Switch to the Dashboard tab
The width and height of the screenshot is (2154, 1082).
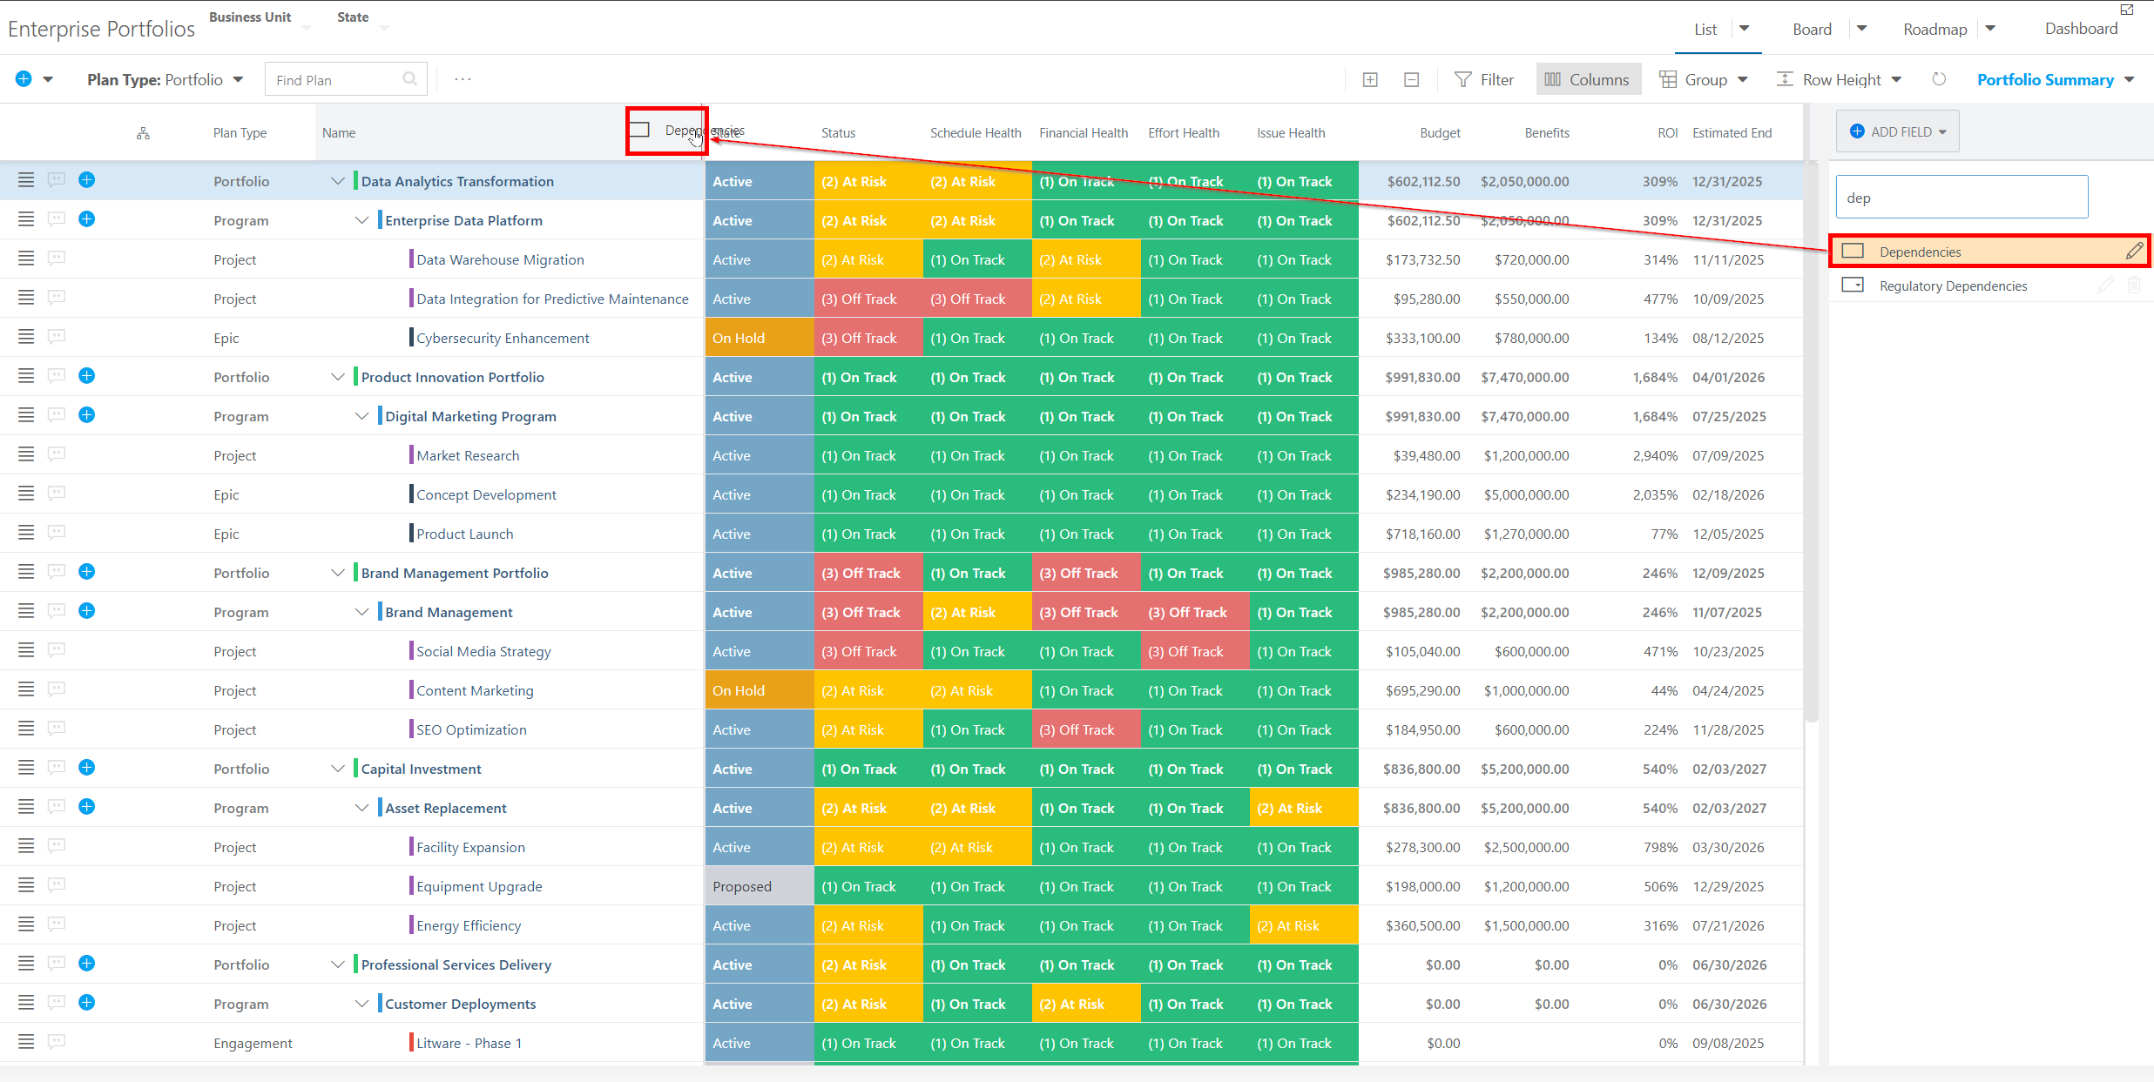[2080, 29]
